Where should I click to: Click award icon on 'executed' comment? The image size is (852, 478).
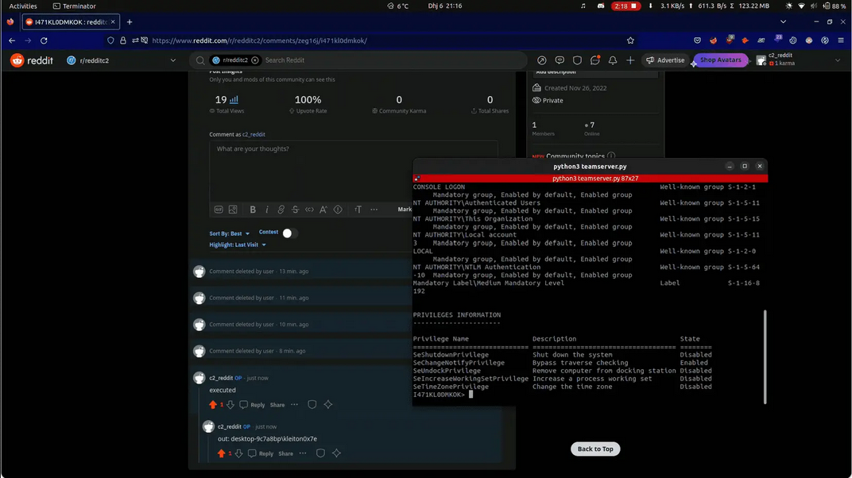click(328, 405)
